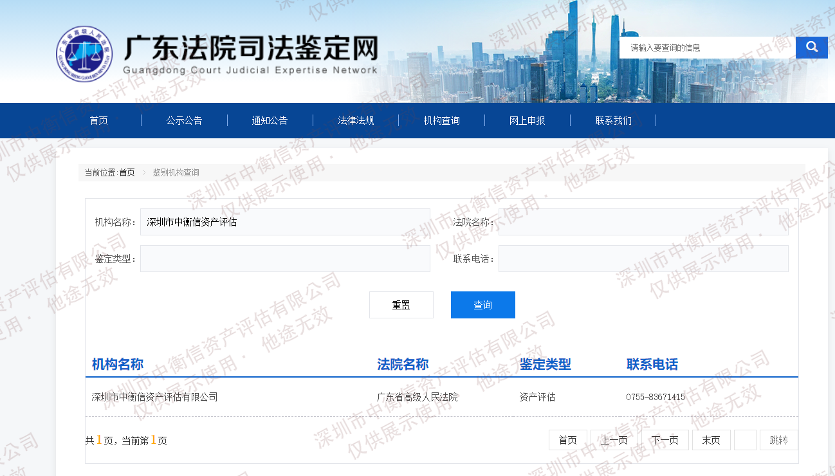The height and width of the screenshot is (476, 835).
Task: Open the 公示公告 navigation item
Action: click(184, 120)
